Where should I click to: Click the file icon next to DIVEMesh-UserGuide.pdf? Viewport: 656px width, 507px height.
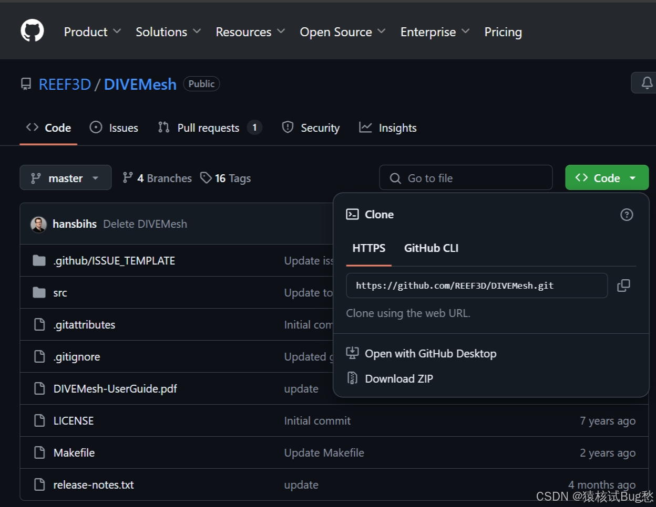39,388
